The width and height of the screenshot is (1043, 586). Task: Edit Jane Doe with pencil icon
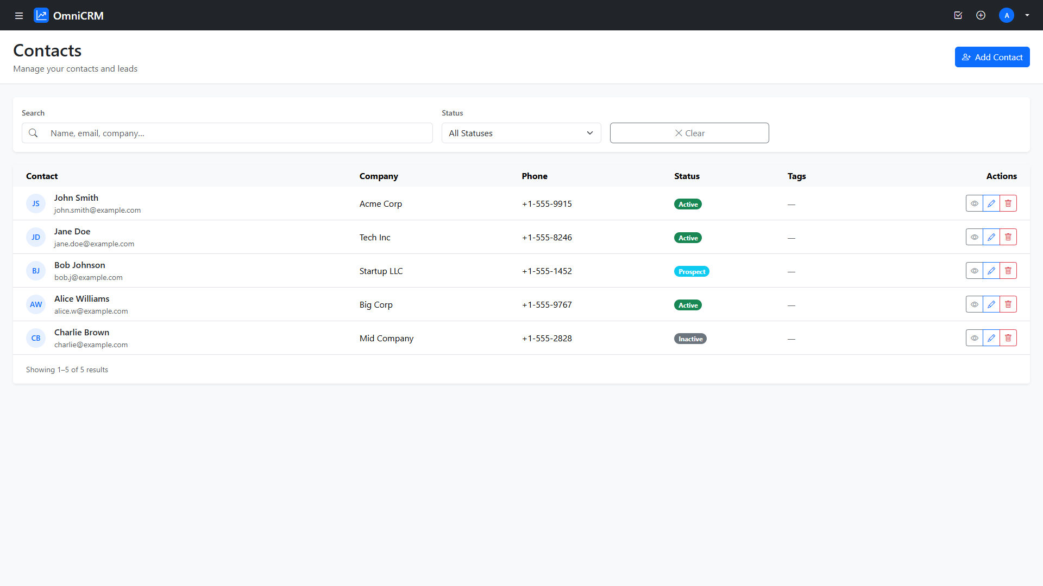click(x=991, y=237)
